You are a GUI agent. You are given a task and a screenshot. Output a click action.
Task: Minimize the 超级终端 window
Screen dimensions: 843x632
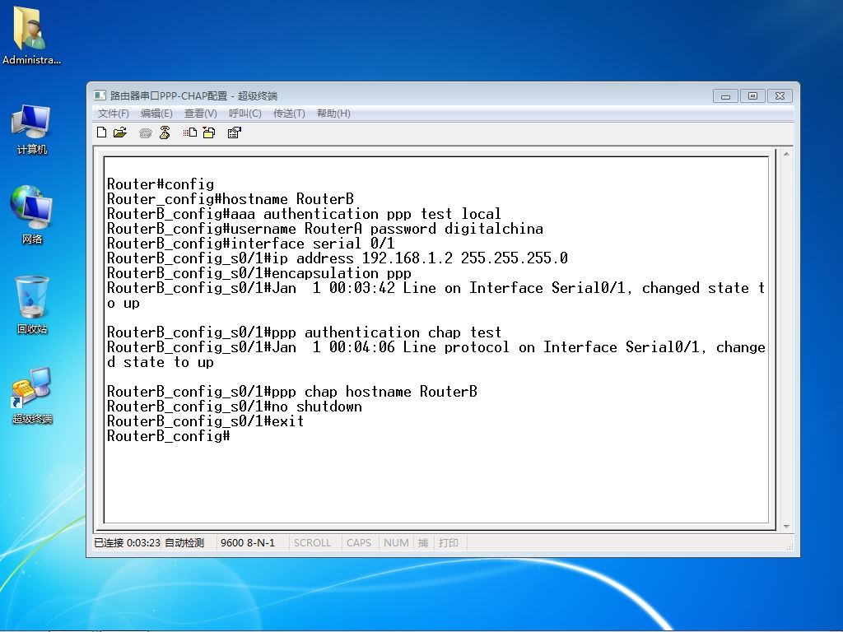(x=725, y=95)
